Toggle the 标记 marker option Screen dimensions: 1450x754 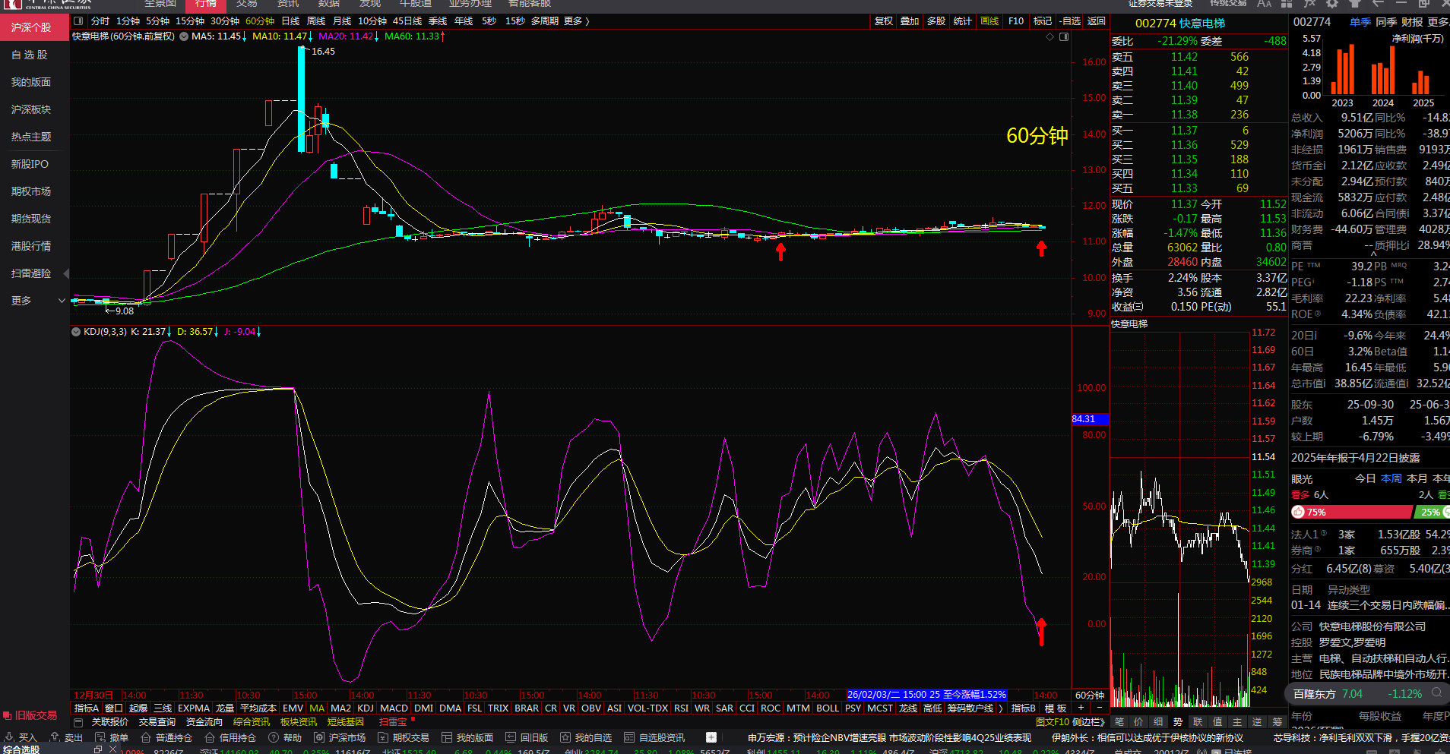tap(1043, 21)
